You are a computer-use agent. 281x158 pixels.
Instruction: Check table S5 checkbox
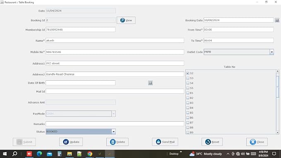(188, 88)
